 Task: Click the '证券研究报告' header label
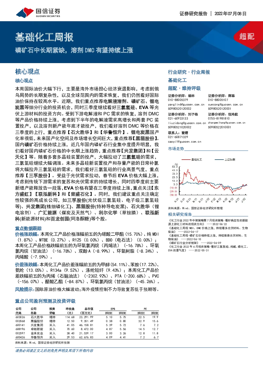coord(193,14)
